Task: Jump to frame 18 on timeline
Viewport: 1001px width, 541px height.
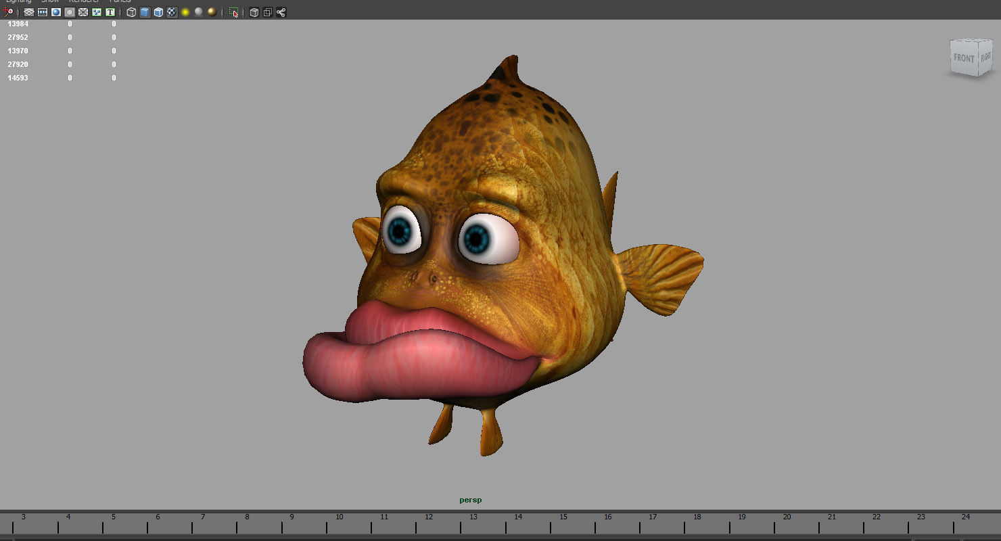Action: pyautogui.click(x=697, y=517)
